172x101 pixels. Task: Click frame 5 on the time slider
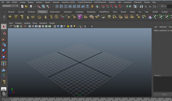[x=34, y=99]
